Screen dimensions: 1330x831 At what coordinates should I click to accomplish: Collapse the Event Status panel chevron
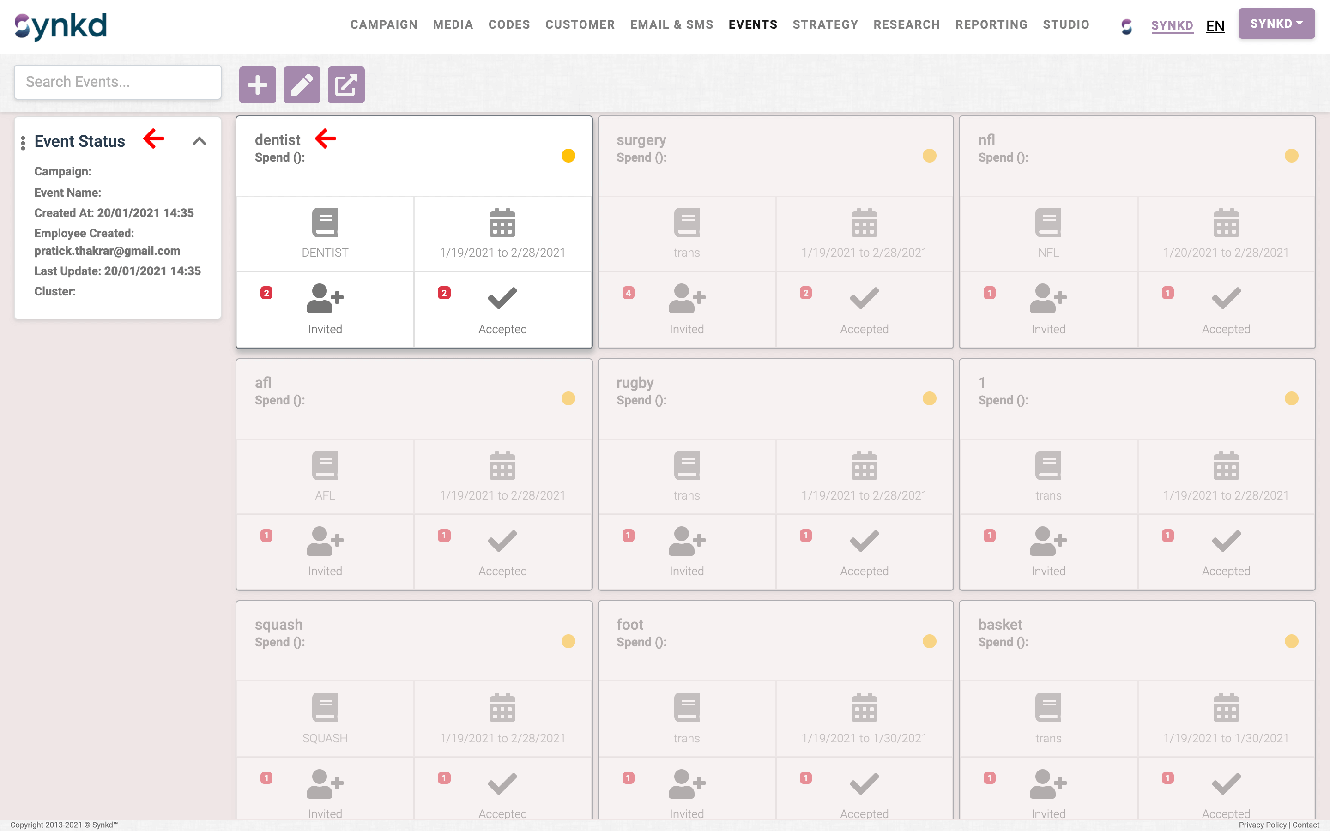pos(199,141)
